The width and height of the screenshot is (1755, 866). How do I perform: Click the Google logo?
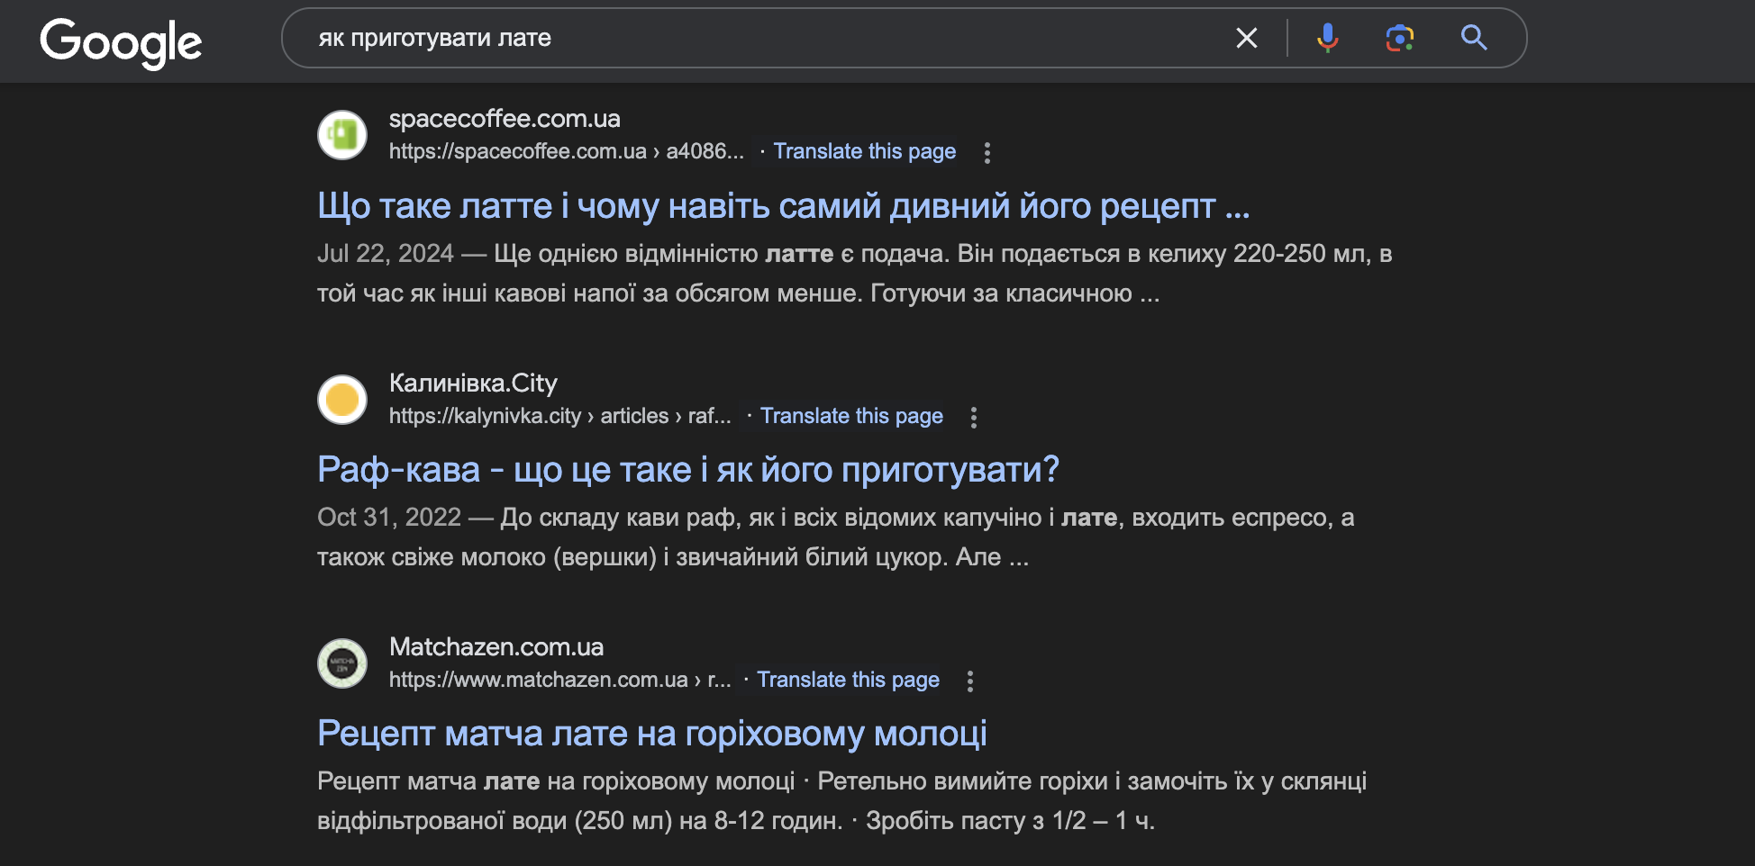[x=121, y=41]
